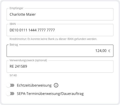Click the Empfänger field label

(17, 8)
